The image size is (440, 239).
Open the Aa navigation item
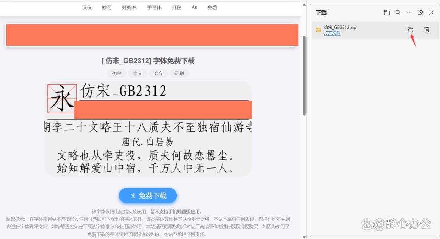(x=194, y=7)
